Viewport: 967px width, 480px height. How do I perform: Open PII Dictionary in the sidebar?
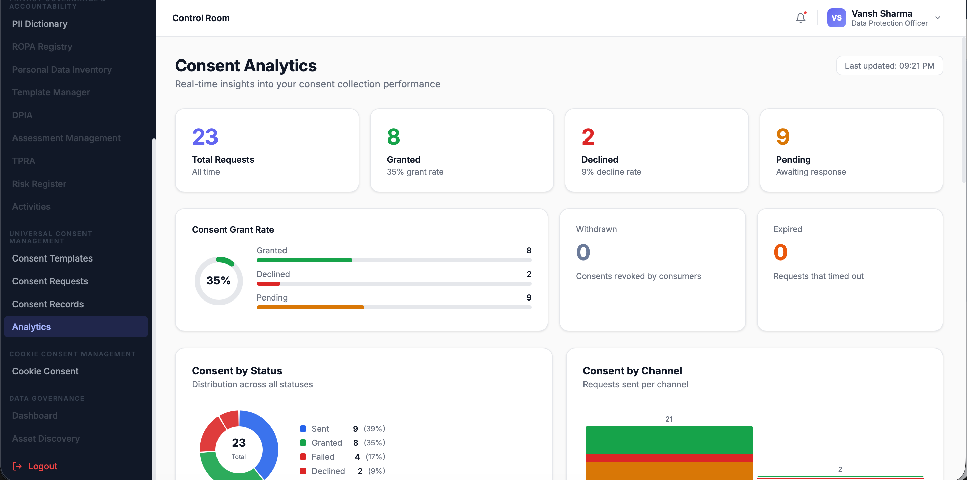tap(39, 24)
